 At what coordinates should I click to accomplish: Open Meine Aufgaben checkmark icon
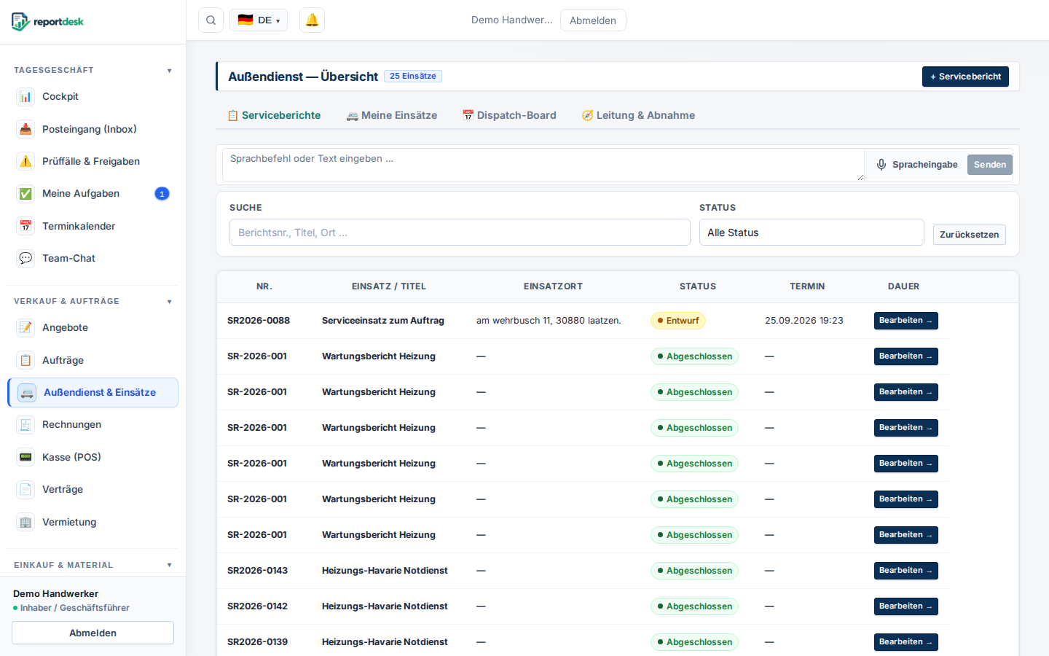click(x=25, y=193)
